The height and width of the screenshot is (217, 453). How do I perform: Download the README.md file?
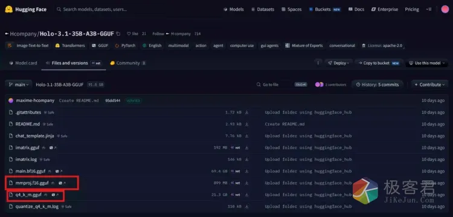246,124
